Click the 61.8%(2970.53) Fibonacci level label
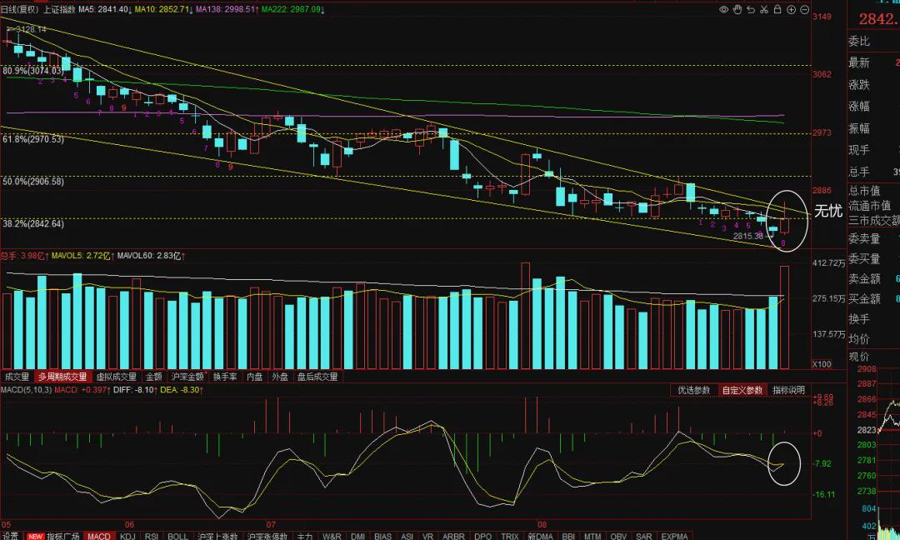Viewport: 900px width, 540px height. pos(33,139)
